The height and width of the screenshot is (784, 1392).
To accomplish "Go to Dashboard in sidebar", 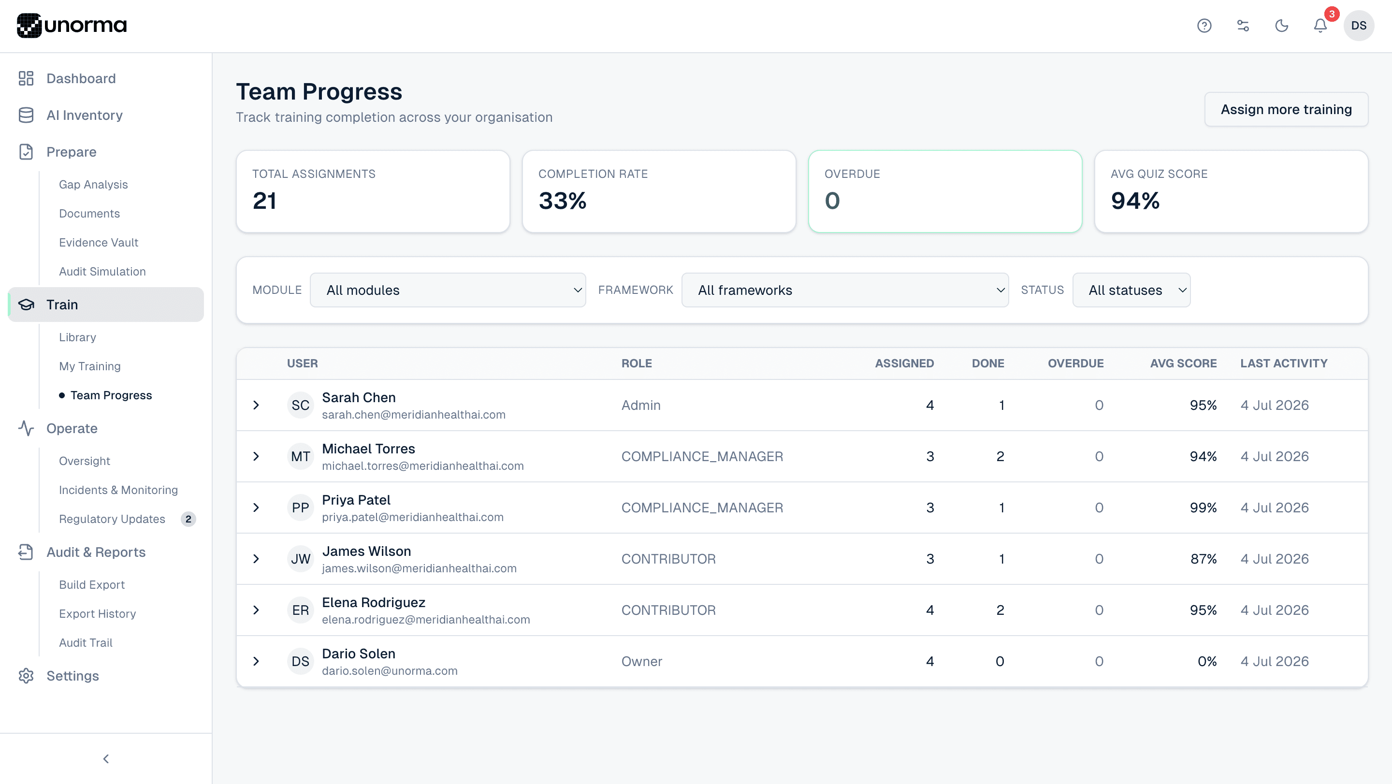I will tap(81, 78).
